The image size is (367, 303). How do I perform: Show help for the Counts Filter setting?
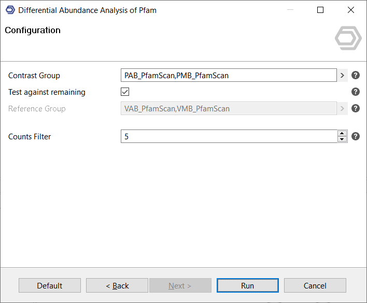tap(356, 137)
